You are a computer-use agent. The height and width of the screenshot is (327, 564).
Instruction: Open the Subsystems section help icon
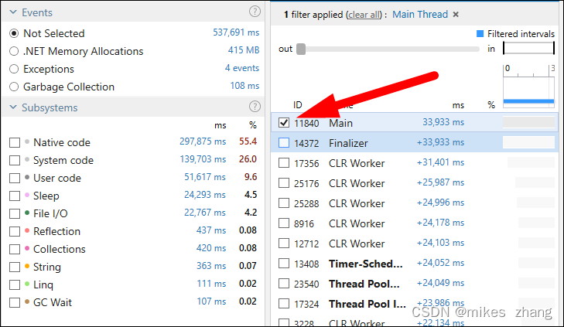(255, 107)
